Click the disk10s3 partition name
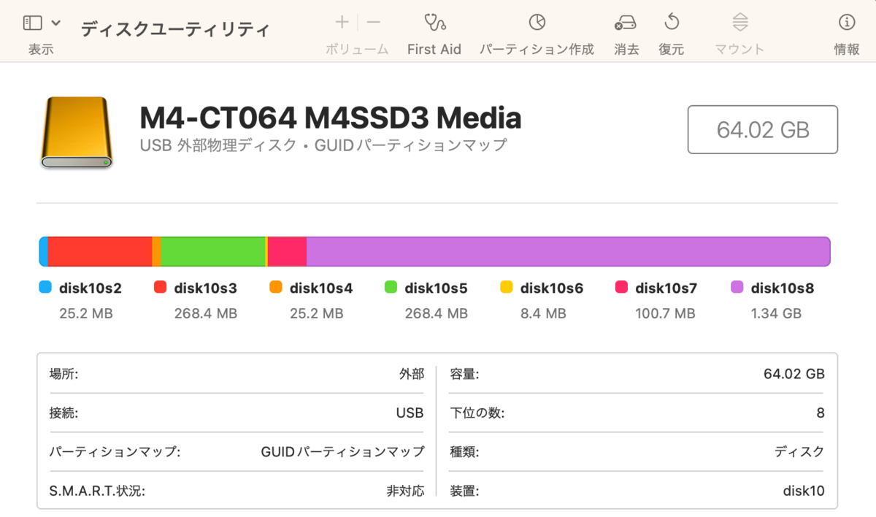The height and width of the screenshot is (517, 876). pyautogui.click(x=206, y=288)
